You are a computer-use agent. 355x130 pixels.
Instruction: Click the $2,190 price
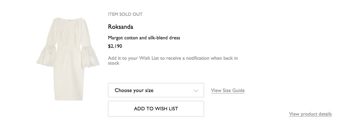tap(115, 46)
